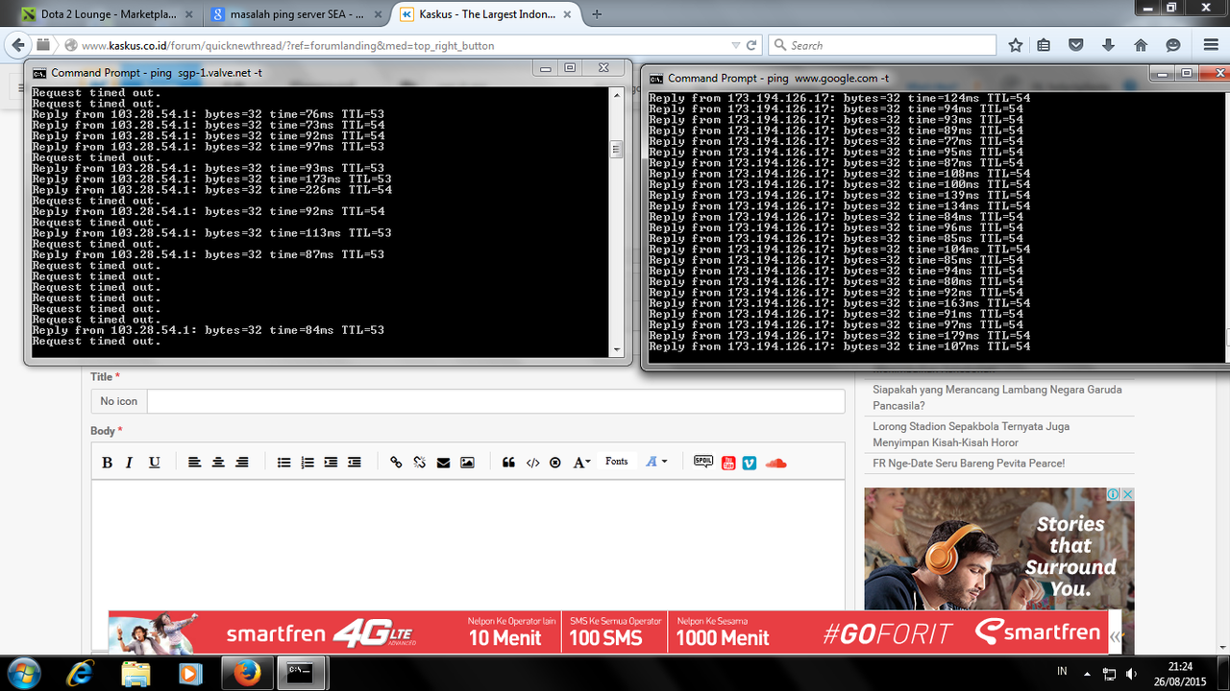
Task: Insert an image into the post
Action: coord(467,463)
